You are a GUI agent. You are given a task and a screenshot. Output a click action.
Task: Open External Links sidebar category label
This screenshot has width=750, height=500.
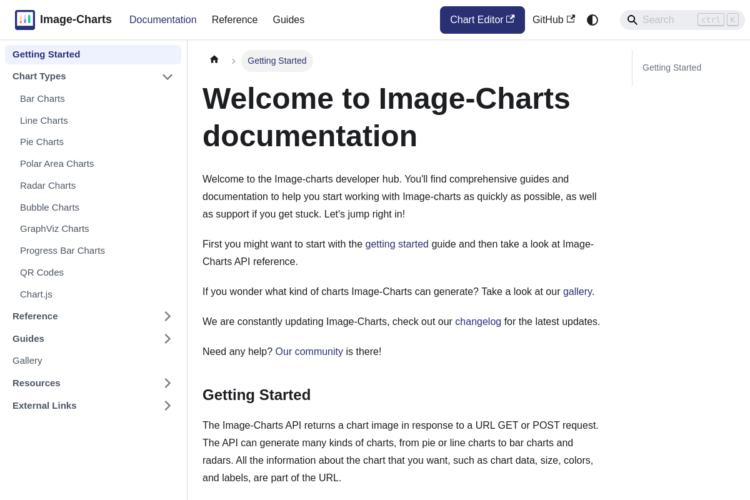coord(44,406)
